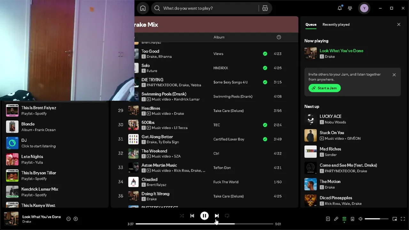This screenshot has width=409, height=230.
Task: Click the Album column header
Action: [x=219, y=37]
